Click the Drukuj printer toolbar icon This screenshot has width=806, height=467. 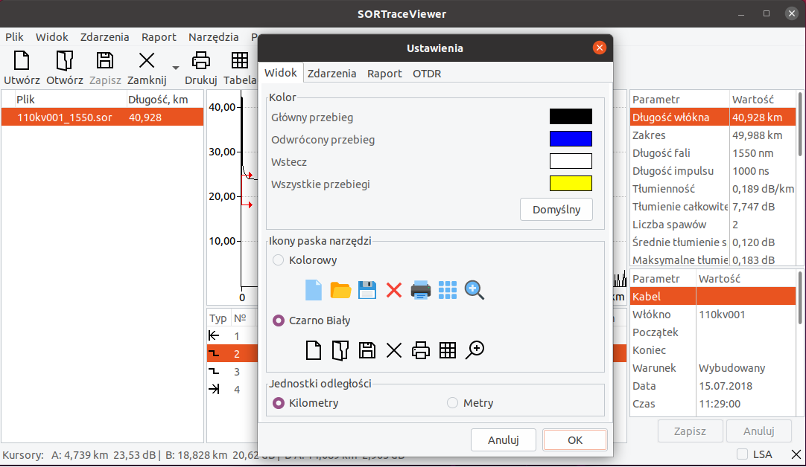click(x=200, y=61)
